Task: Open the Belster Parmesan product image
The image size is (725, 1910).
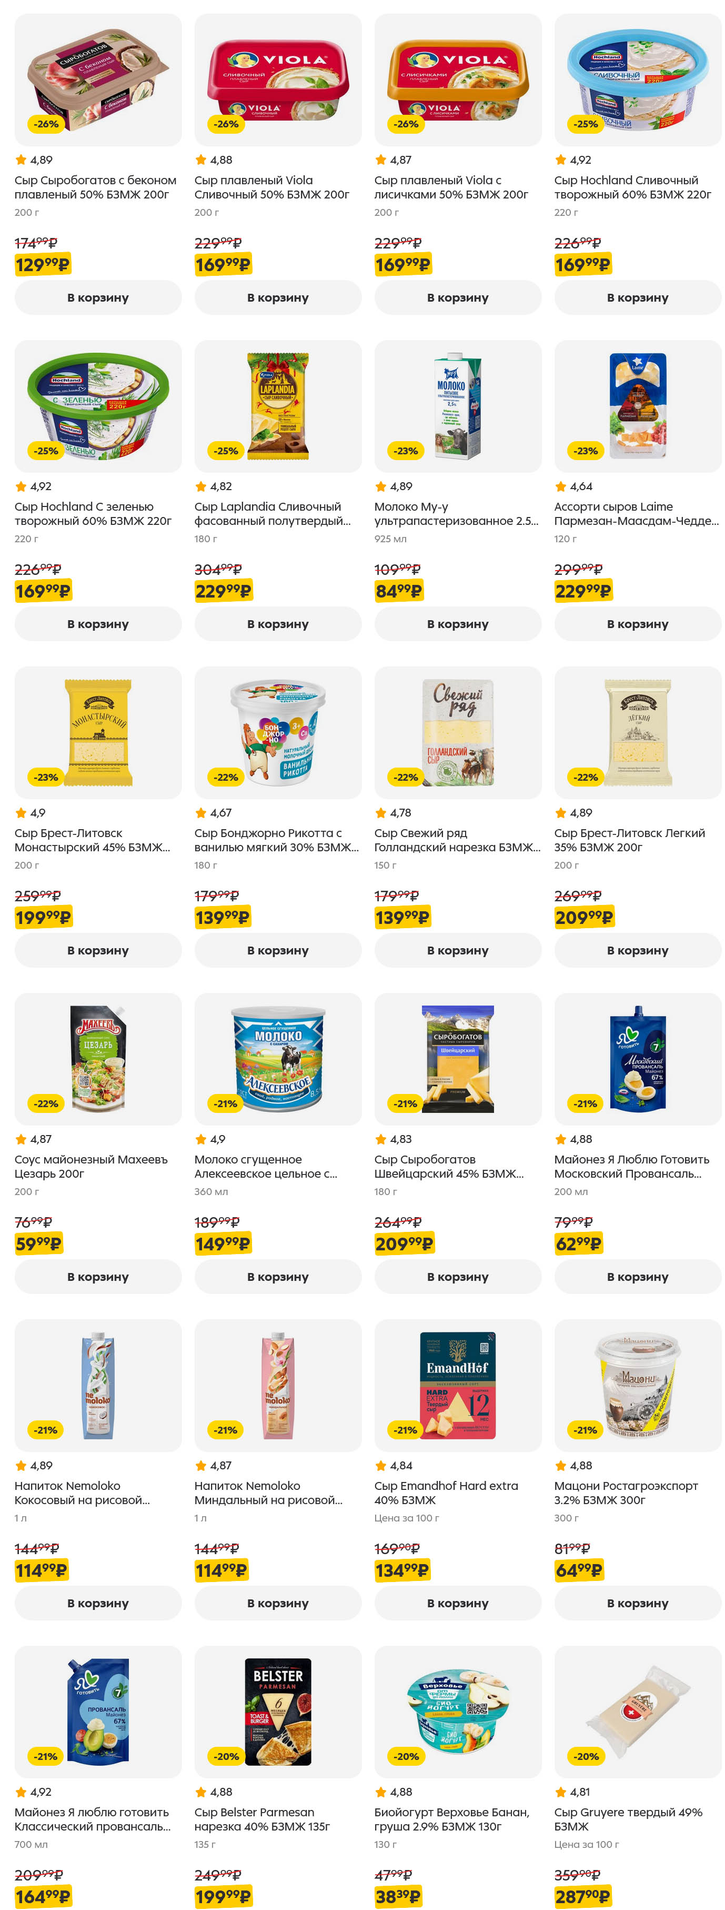Action: [278, 1710]
